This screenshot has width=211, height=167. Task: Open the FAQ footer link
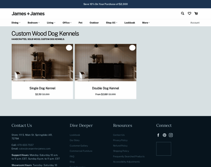[x=72, y=156]
